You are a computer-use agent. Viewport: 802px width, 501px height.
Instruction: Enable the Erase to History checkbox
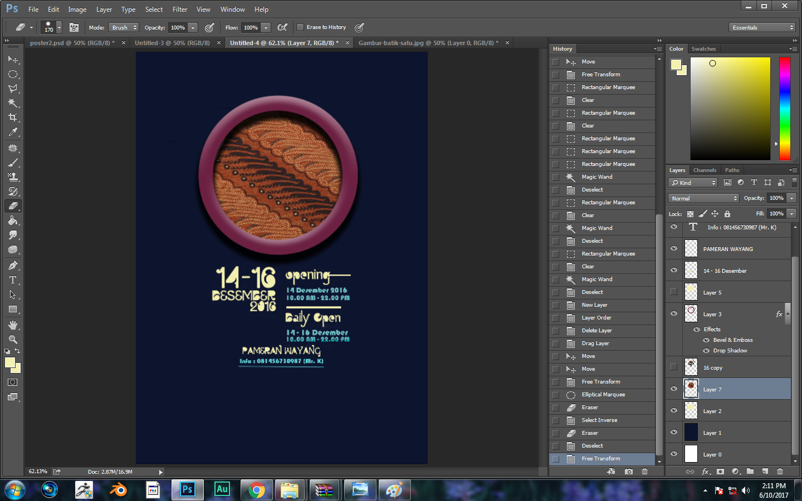coord(300,27)
